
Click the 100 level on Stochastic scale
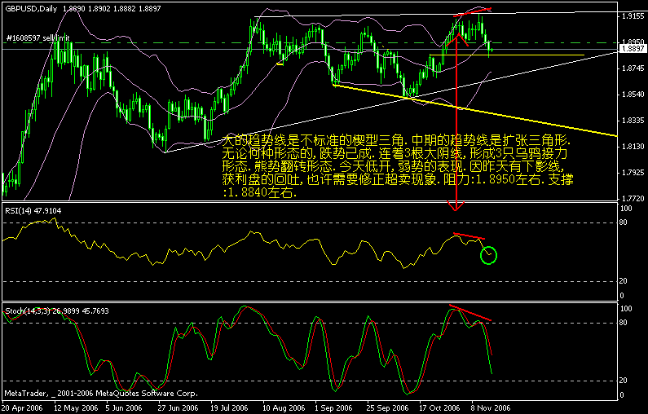click(x=627, y=309)
